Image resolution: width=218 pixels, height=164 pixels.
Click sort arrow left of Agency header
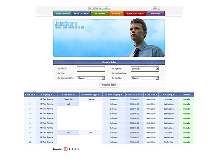coord(41,94)
